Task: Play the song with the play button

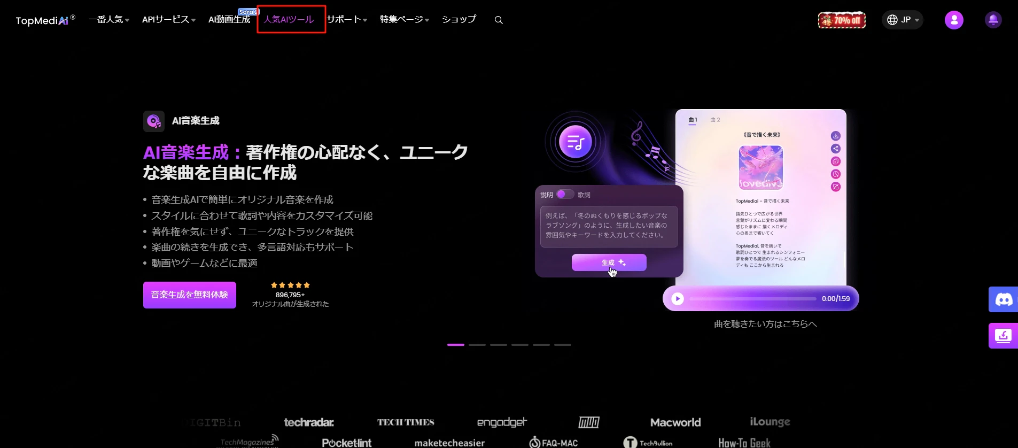Action: pyautogui.click(x=677, y=299)
